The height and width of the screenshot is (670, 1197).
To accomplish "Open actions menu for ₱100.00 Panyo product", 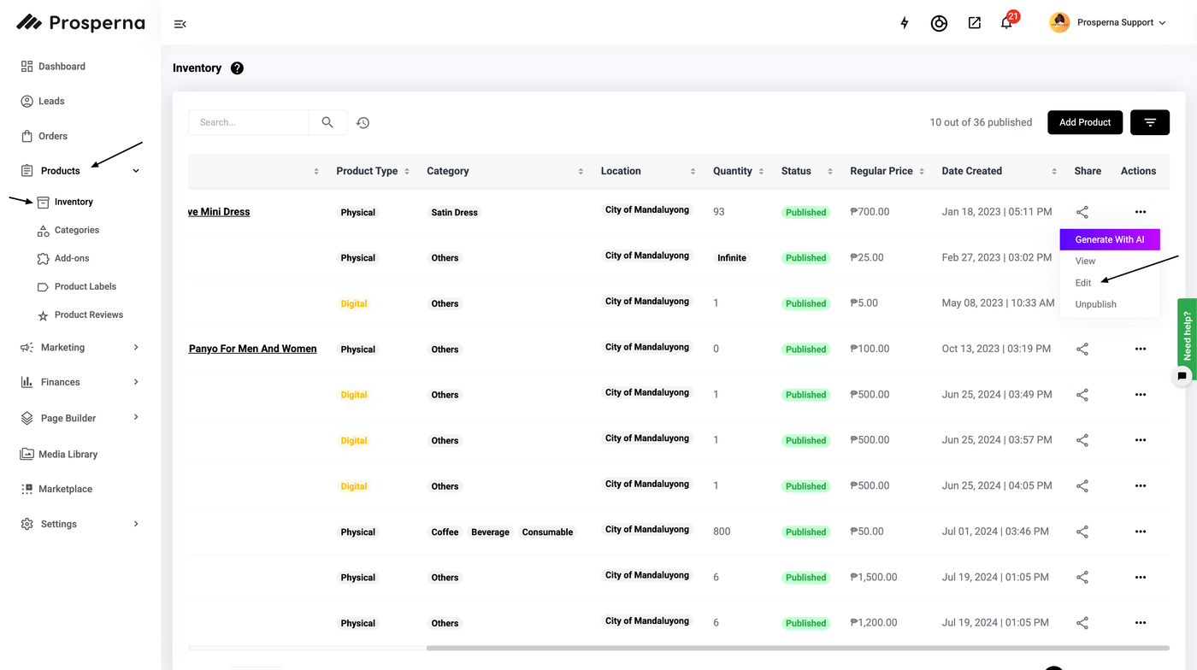I will point(1140,349).
